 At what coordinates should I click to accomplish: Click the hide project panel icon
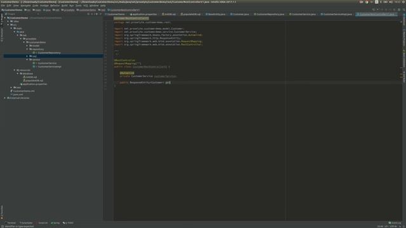click(100, 14)
